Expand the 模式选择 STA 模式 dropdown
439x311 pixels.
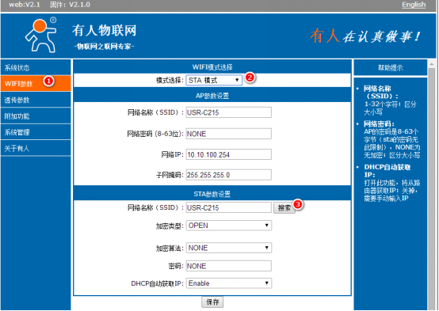[x=214, y=80]
